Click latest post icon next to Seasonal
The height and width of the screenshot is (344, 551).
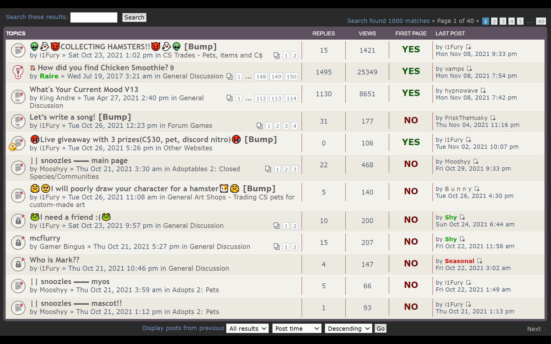(x=480, y=261)
